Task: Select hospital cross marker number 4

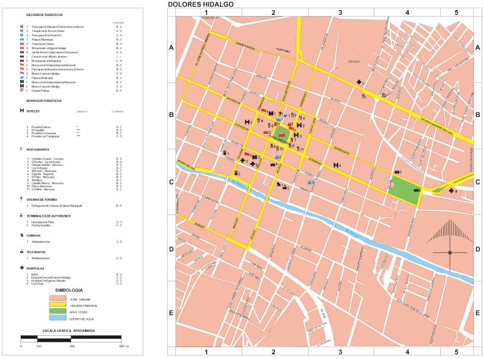Action: pos(451,190)
